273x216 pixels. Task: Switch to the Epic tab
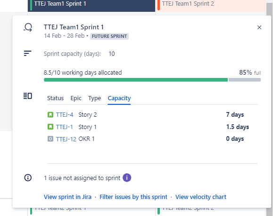pos(76,98)
